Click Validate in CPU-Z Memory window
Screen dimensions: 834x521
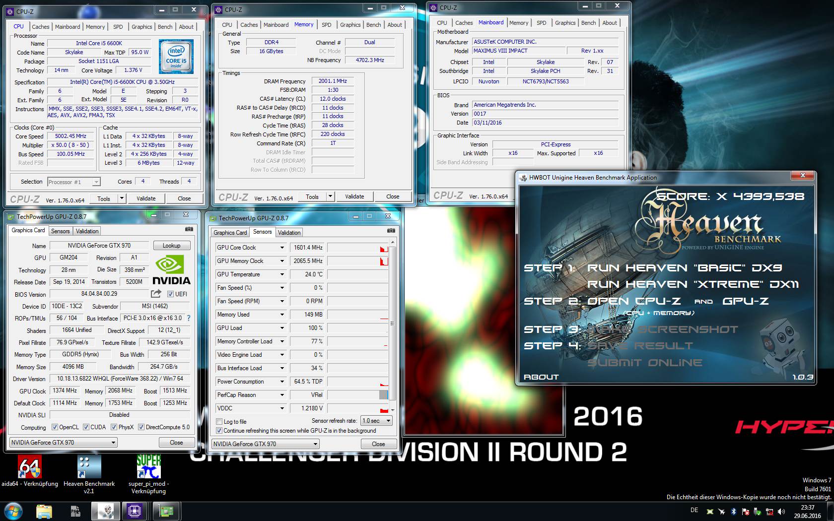point(354,196)
